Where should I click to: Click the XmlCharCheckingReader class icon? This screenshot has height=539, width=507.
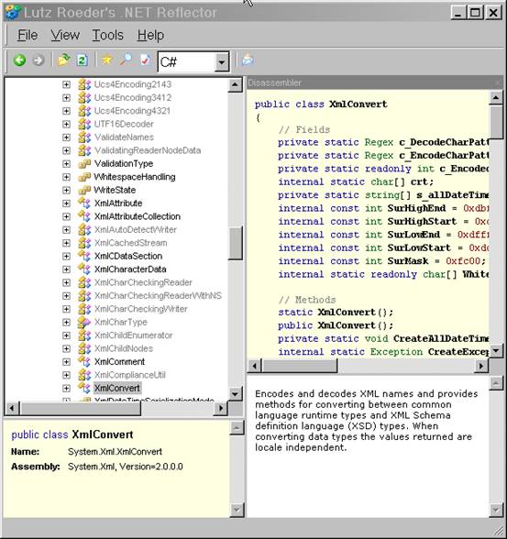coord(84,282)
